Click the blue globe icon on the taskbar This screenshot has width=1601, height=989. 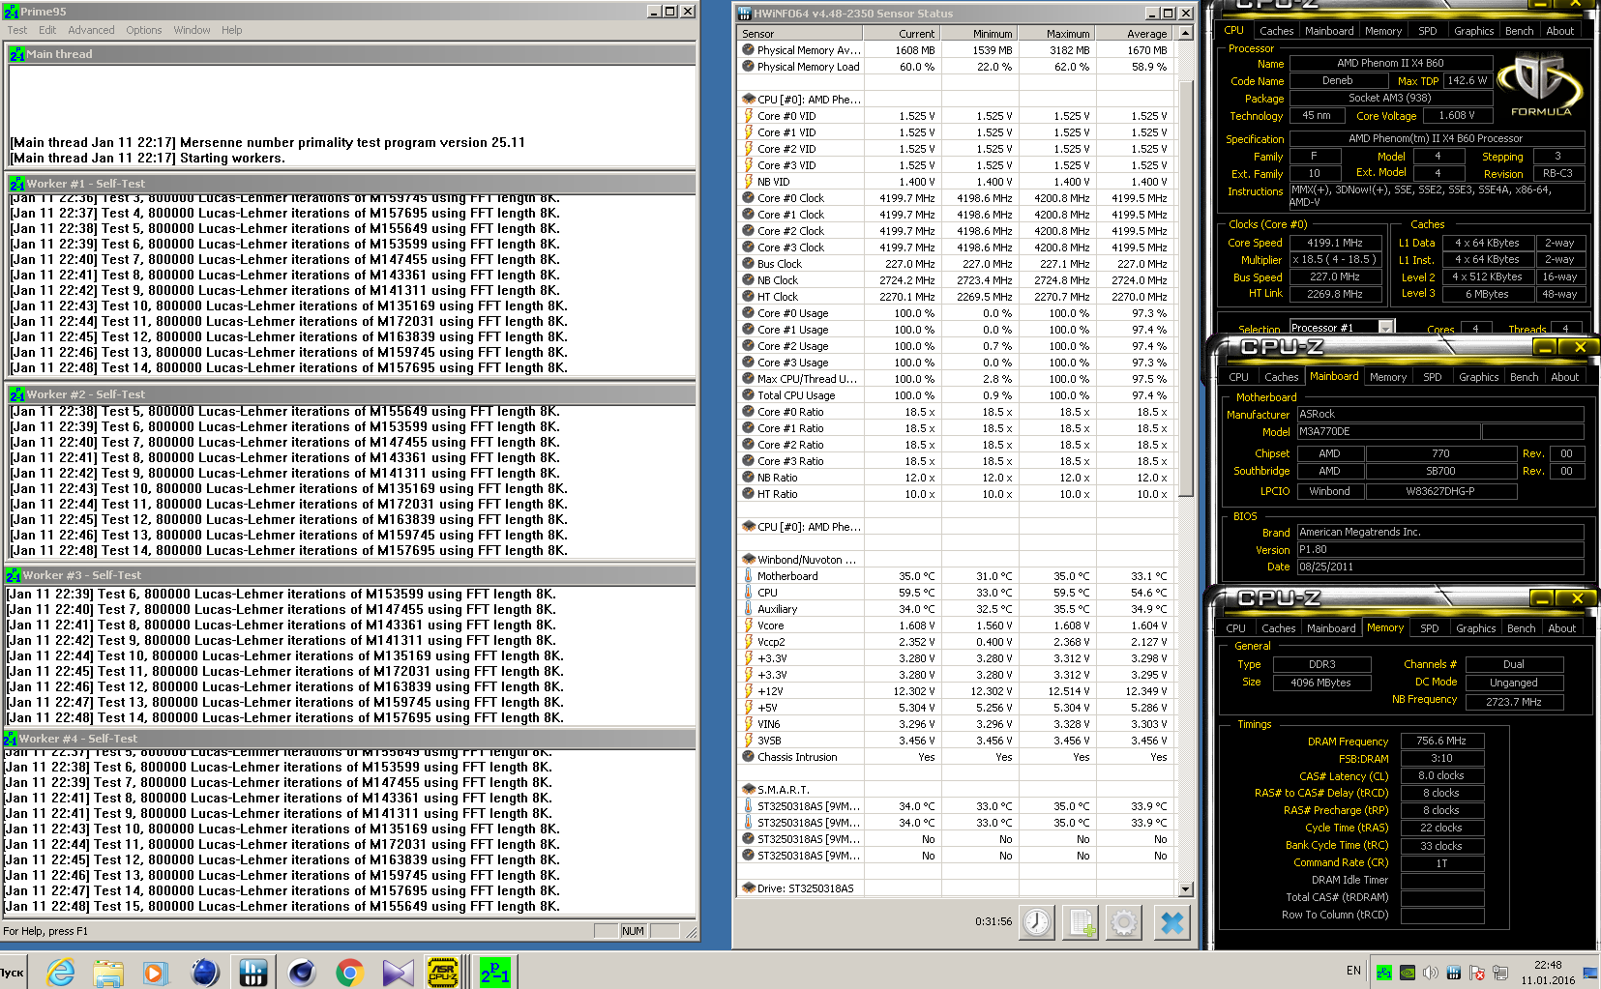(205, 972)
